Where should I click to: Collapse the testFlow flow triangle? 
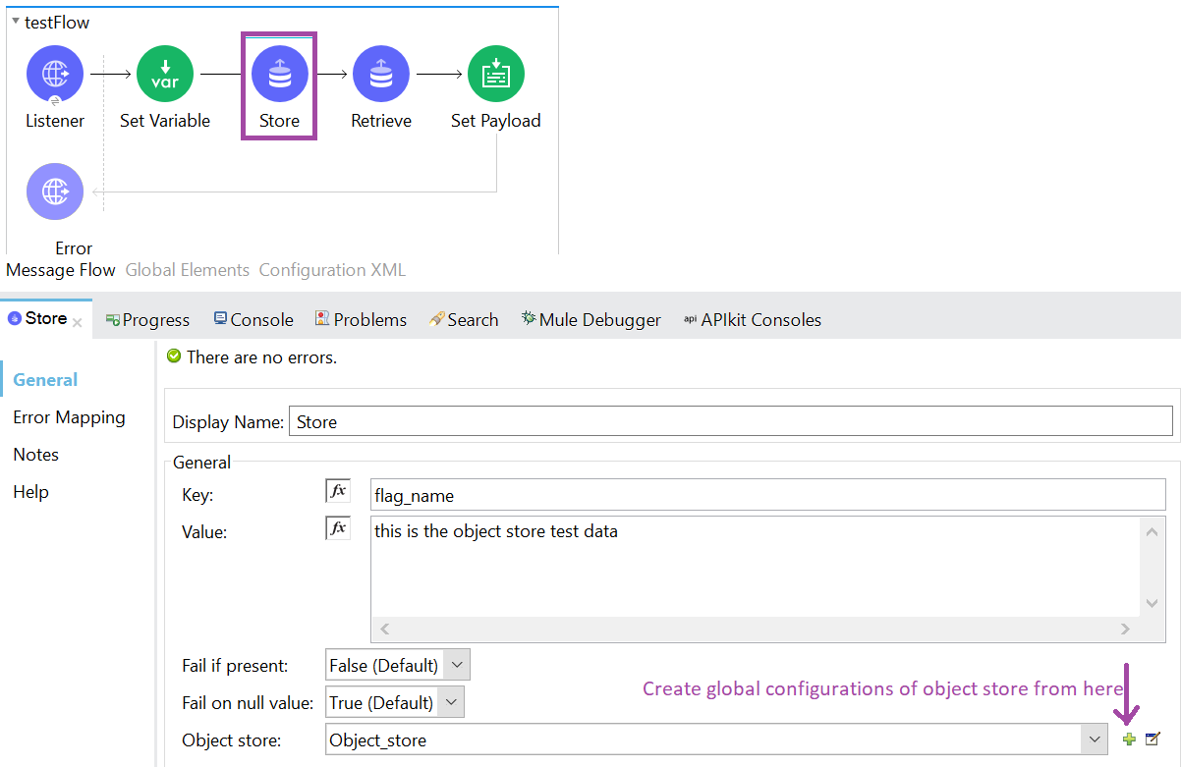16,22
